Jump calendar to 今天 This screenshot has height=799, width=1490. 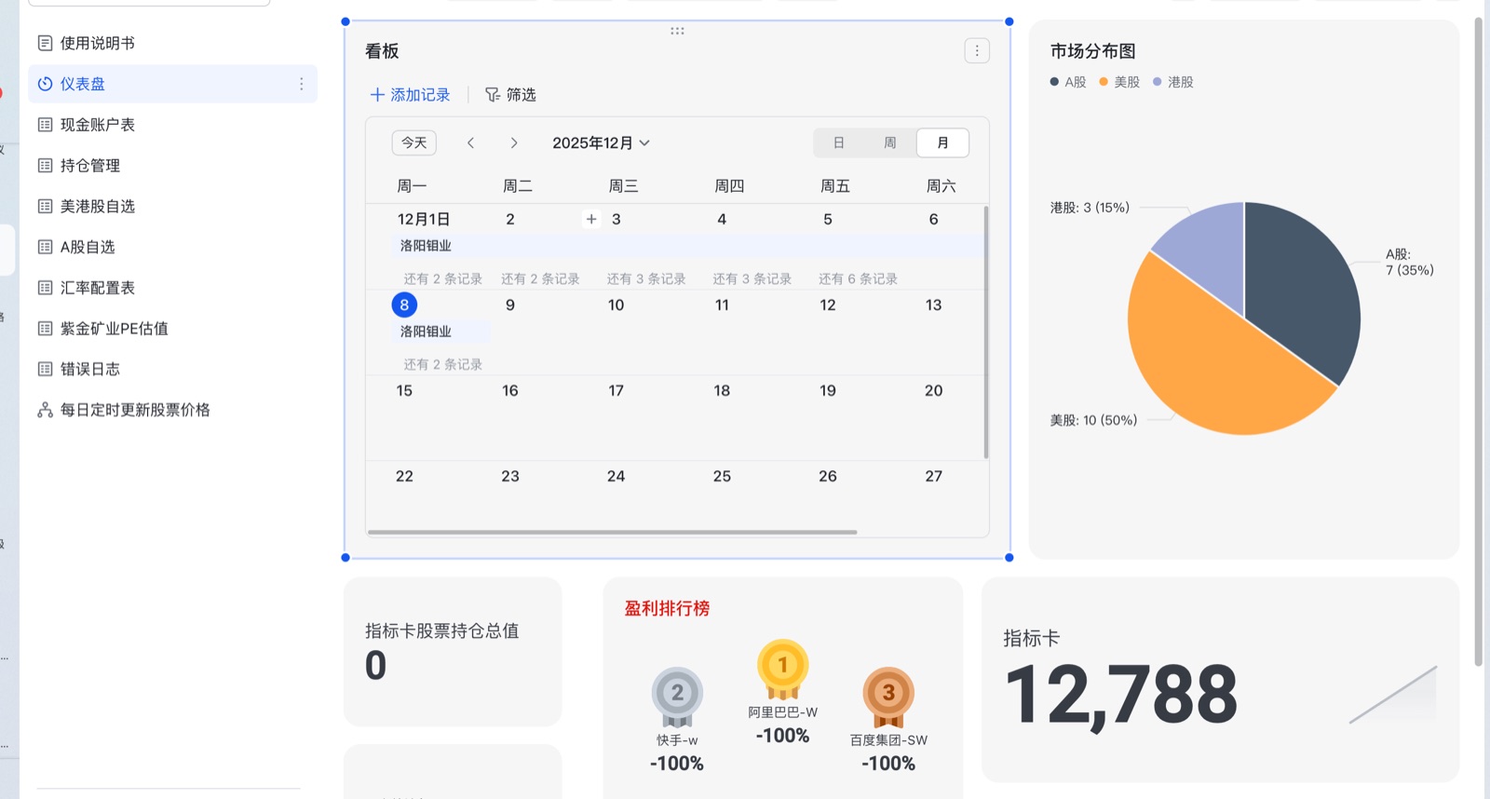tap(414, 142)
